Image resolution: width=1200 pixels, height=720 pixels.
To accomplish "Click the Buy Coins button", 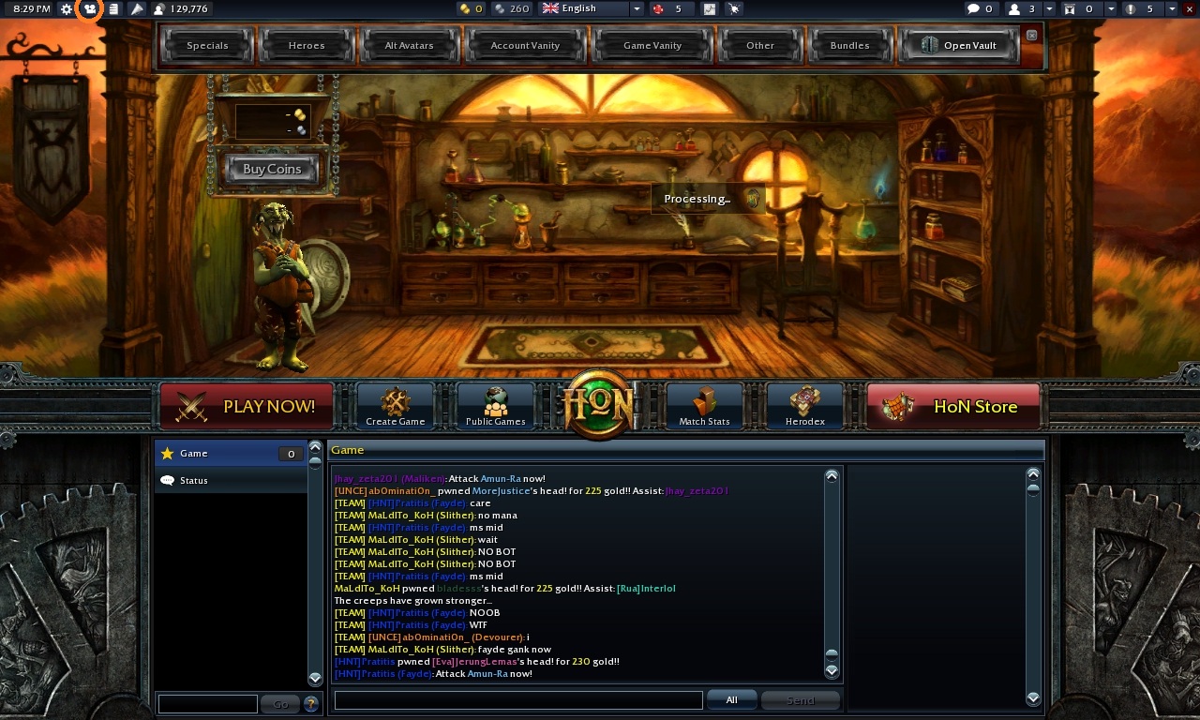I will (272, 169).
